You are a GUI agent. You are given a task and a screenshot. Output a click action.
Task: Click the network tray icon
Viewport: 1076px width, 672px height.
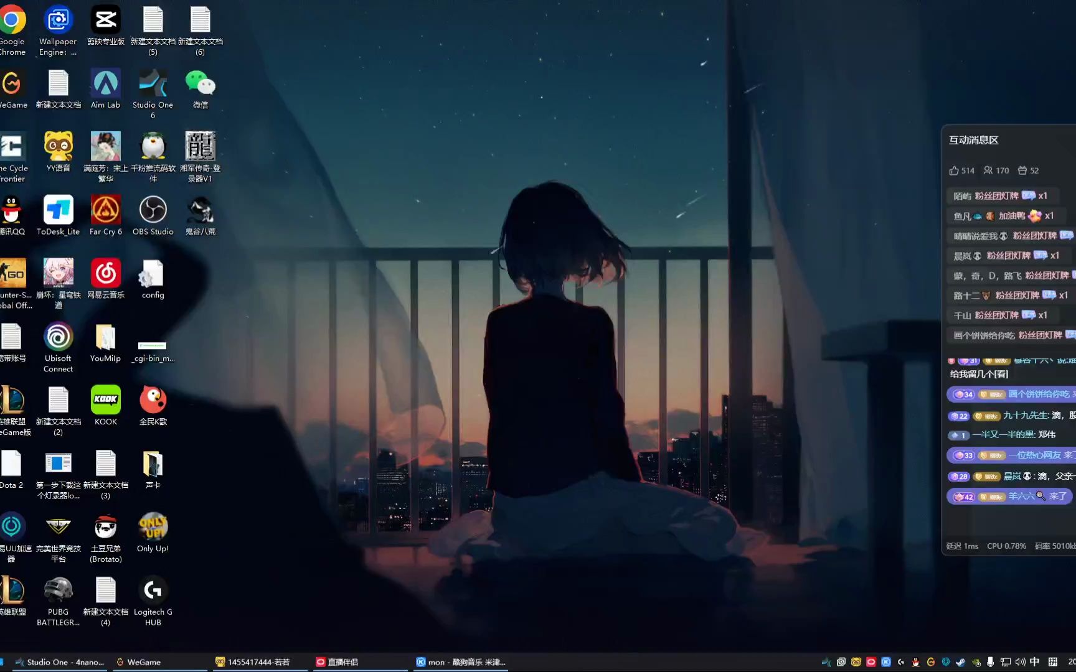[1006, 662]
